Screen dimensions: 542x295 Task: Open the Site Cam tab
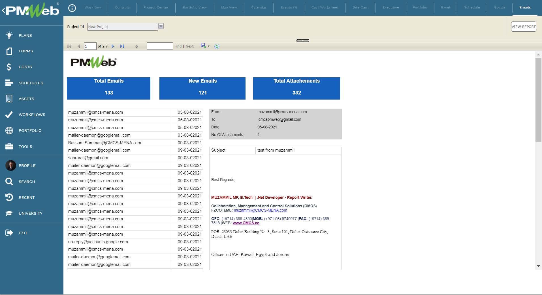[360, 7]
